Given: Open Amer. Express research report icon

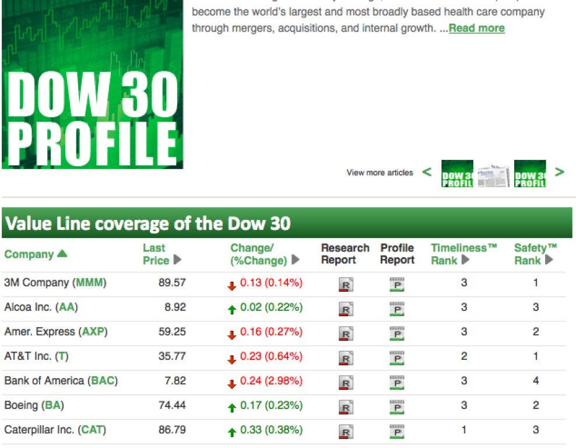Looking at the screenshot, I should tap(346, 334).
